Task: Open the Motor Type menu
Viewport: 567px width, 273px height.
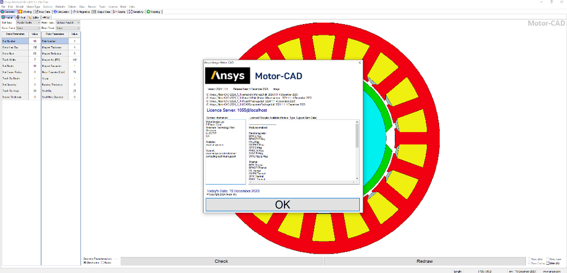Action: tap(33, 7)
